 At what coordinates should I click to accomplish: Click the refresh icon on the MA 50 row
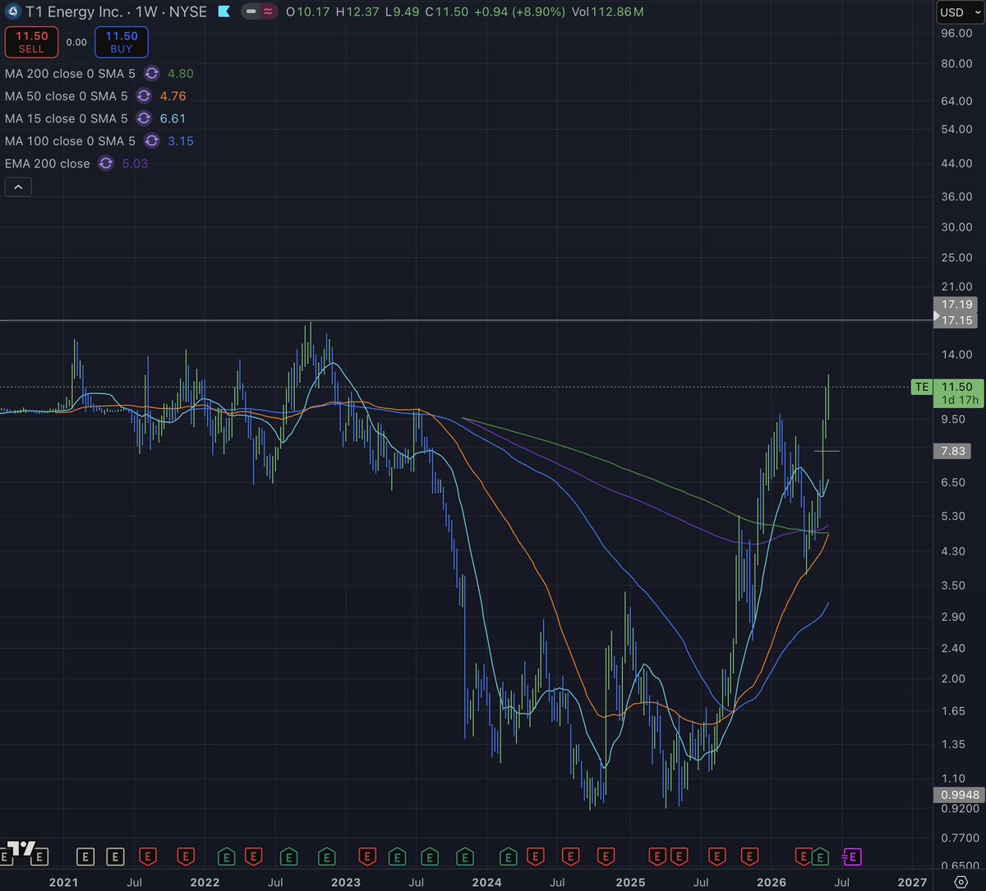pyautogui.click(x=145, y=96)
